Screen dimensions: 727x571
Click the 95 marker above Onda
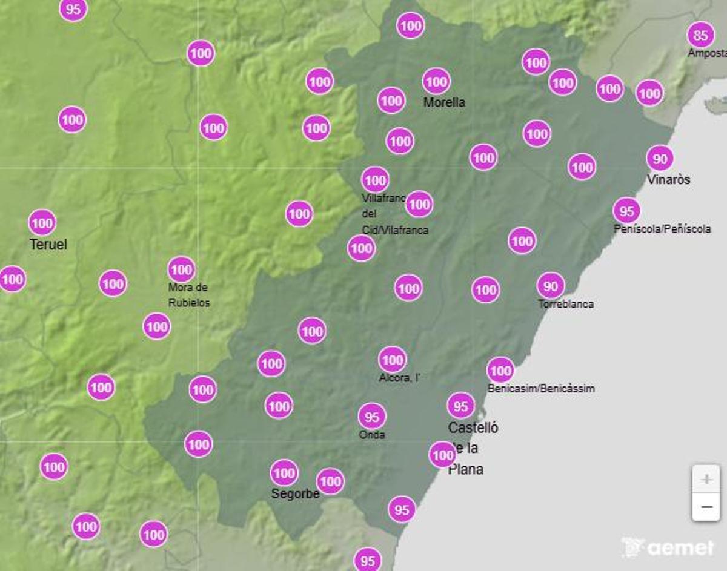(371, 417)
